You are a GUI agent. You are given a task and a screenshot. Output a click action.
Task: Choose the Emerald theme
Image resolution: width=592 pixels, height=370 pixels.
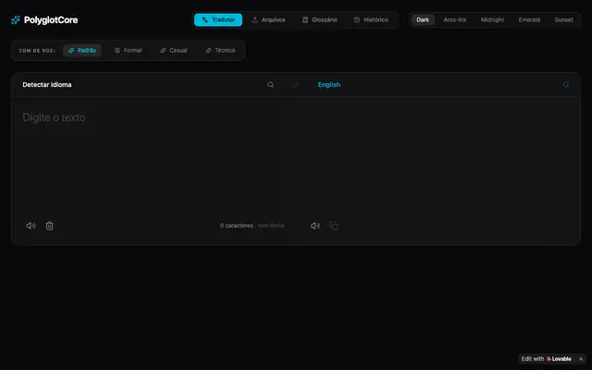[x=529, y=20]
